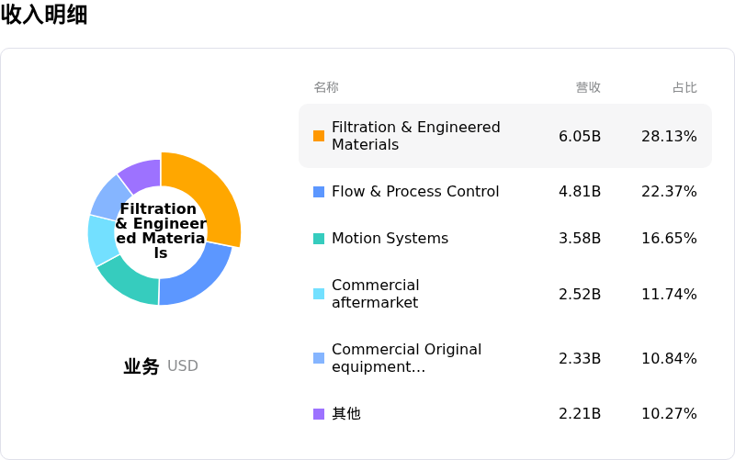Click the 占比 column header
Viewport: 735px width, 460px height.
coord(684,87)
